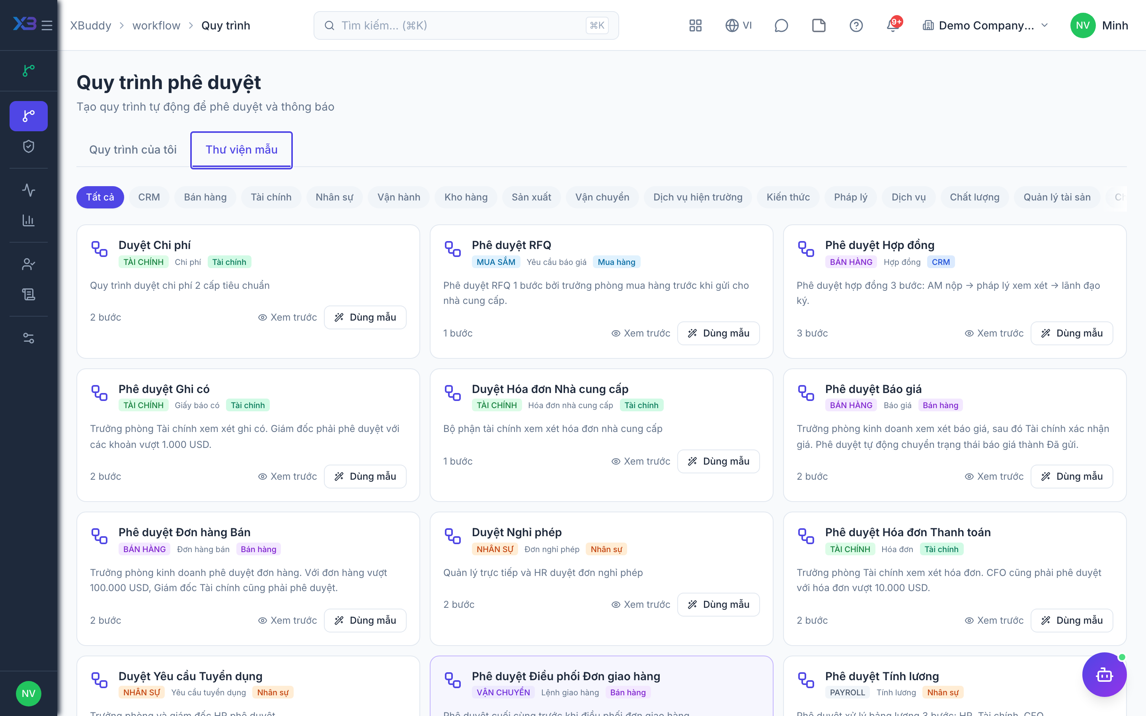This screenshot has height=716, width=1146.
Task: Click the NV avatar in the sidebar bottom
Action: [x=28, y=693]
